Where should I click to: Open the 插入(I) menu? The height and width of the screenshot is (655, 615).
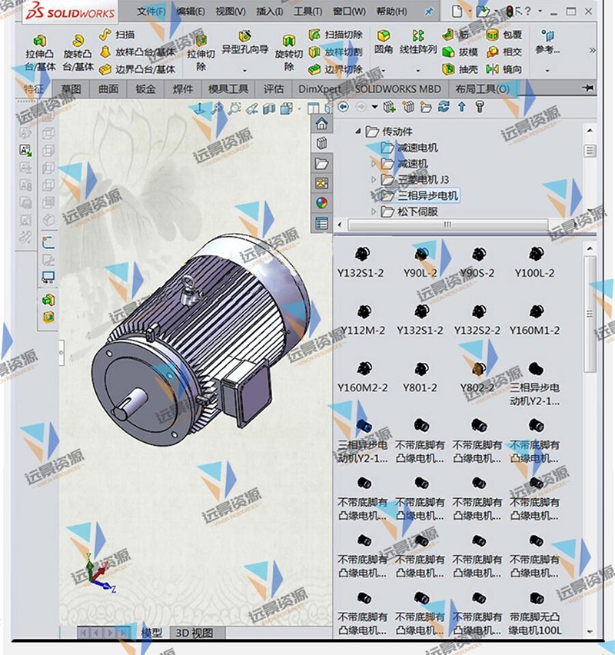coord(270,12)
